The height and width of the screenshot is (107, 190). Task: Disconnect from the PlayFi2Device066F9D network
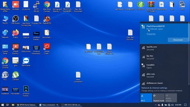[x=178, y=40]
